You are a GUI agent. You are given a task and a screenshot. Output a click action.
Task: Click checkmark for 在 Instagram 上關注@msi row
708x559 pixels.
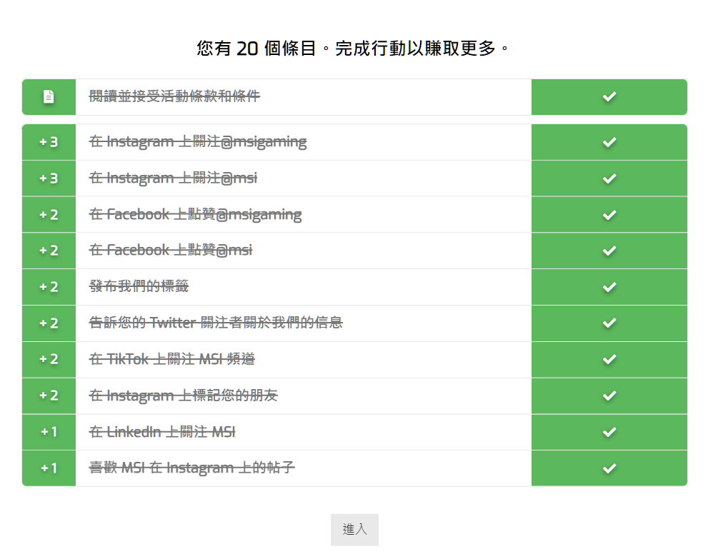pyautogui.click(x=609, y=178)
